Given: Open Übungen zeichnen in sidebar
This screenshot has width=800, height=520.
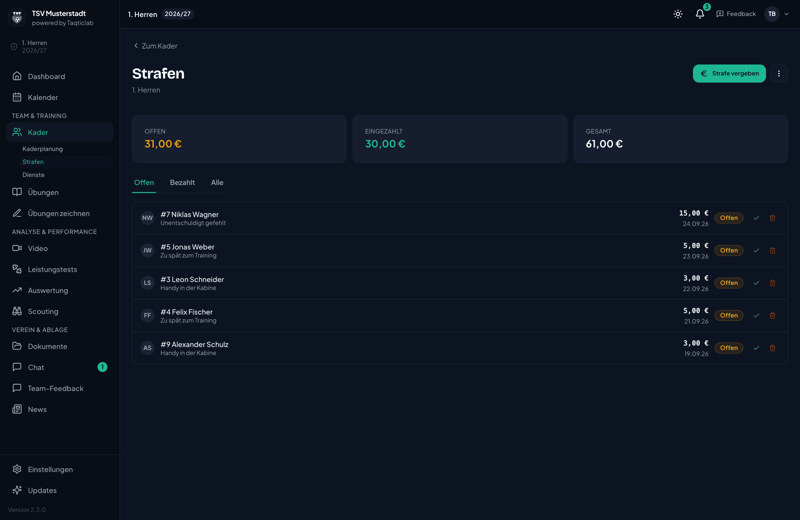Looking at the screenshot, I should (x=59, y=213).
